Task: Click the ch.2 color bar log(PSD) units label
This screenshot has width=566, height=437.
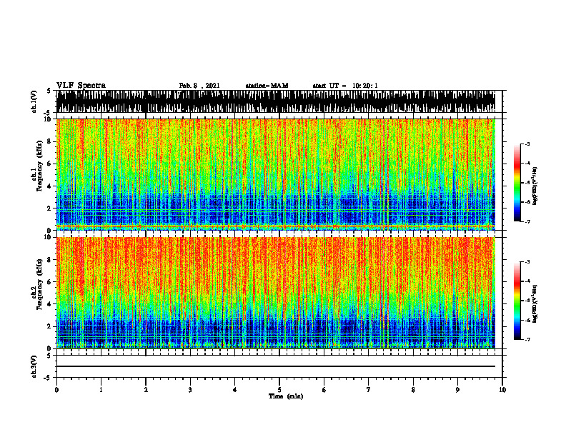Action: [536, 304]
